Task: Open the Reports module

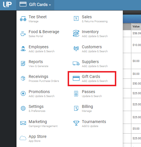Action: tap(36, 62)
